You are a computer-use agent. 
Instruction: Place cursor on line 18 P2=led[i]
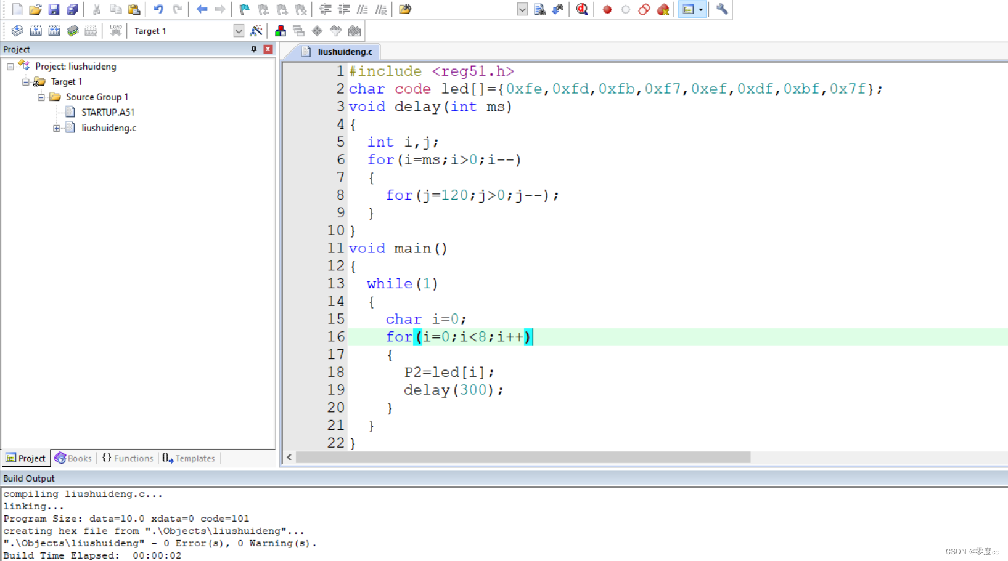pos(449,372)
